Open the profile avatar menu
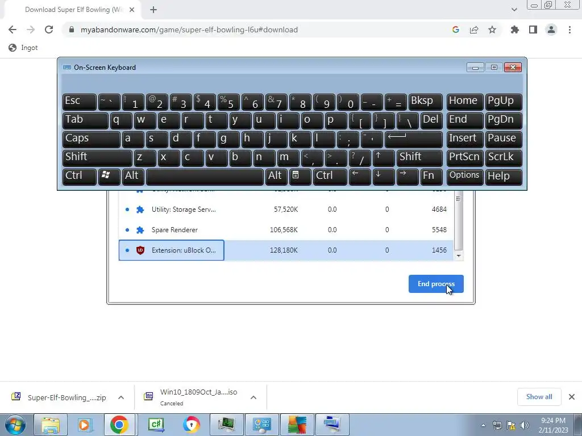The width and height of the screenshot is (582, 436). (x=551, y=30)
